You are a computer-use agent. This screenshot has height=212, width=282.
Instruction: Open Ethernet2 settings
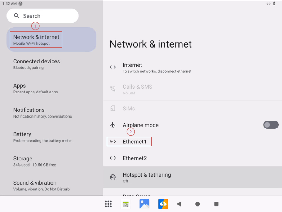[x=135, y=158]
